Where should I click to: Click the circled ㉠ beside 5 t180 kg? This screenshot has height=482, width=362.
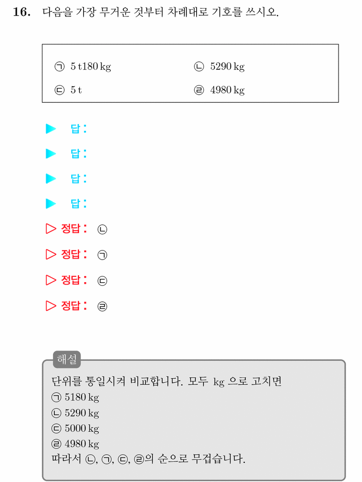point(59,66)
